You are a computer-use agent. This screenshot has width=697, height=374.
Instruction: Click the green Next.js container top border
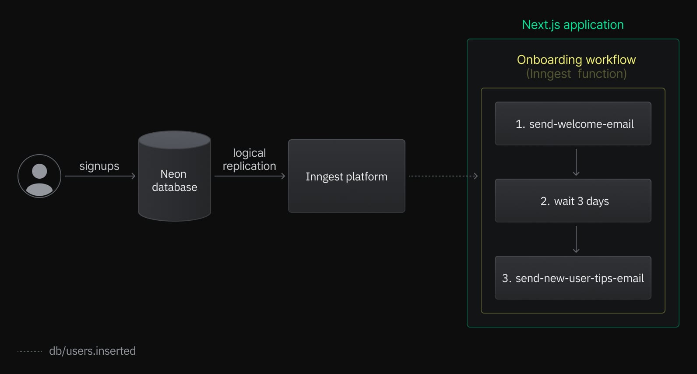coord(573,39)
